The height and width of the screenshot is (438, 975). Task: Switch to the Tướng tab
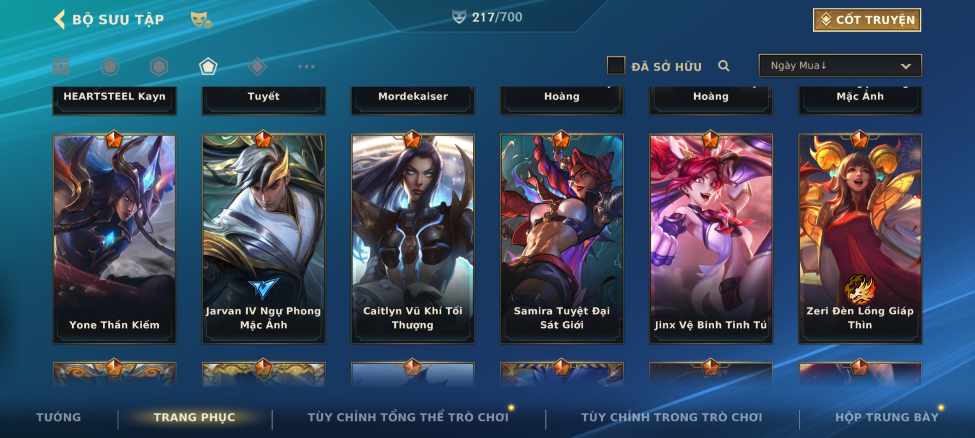point(58,417)
